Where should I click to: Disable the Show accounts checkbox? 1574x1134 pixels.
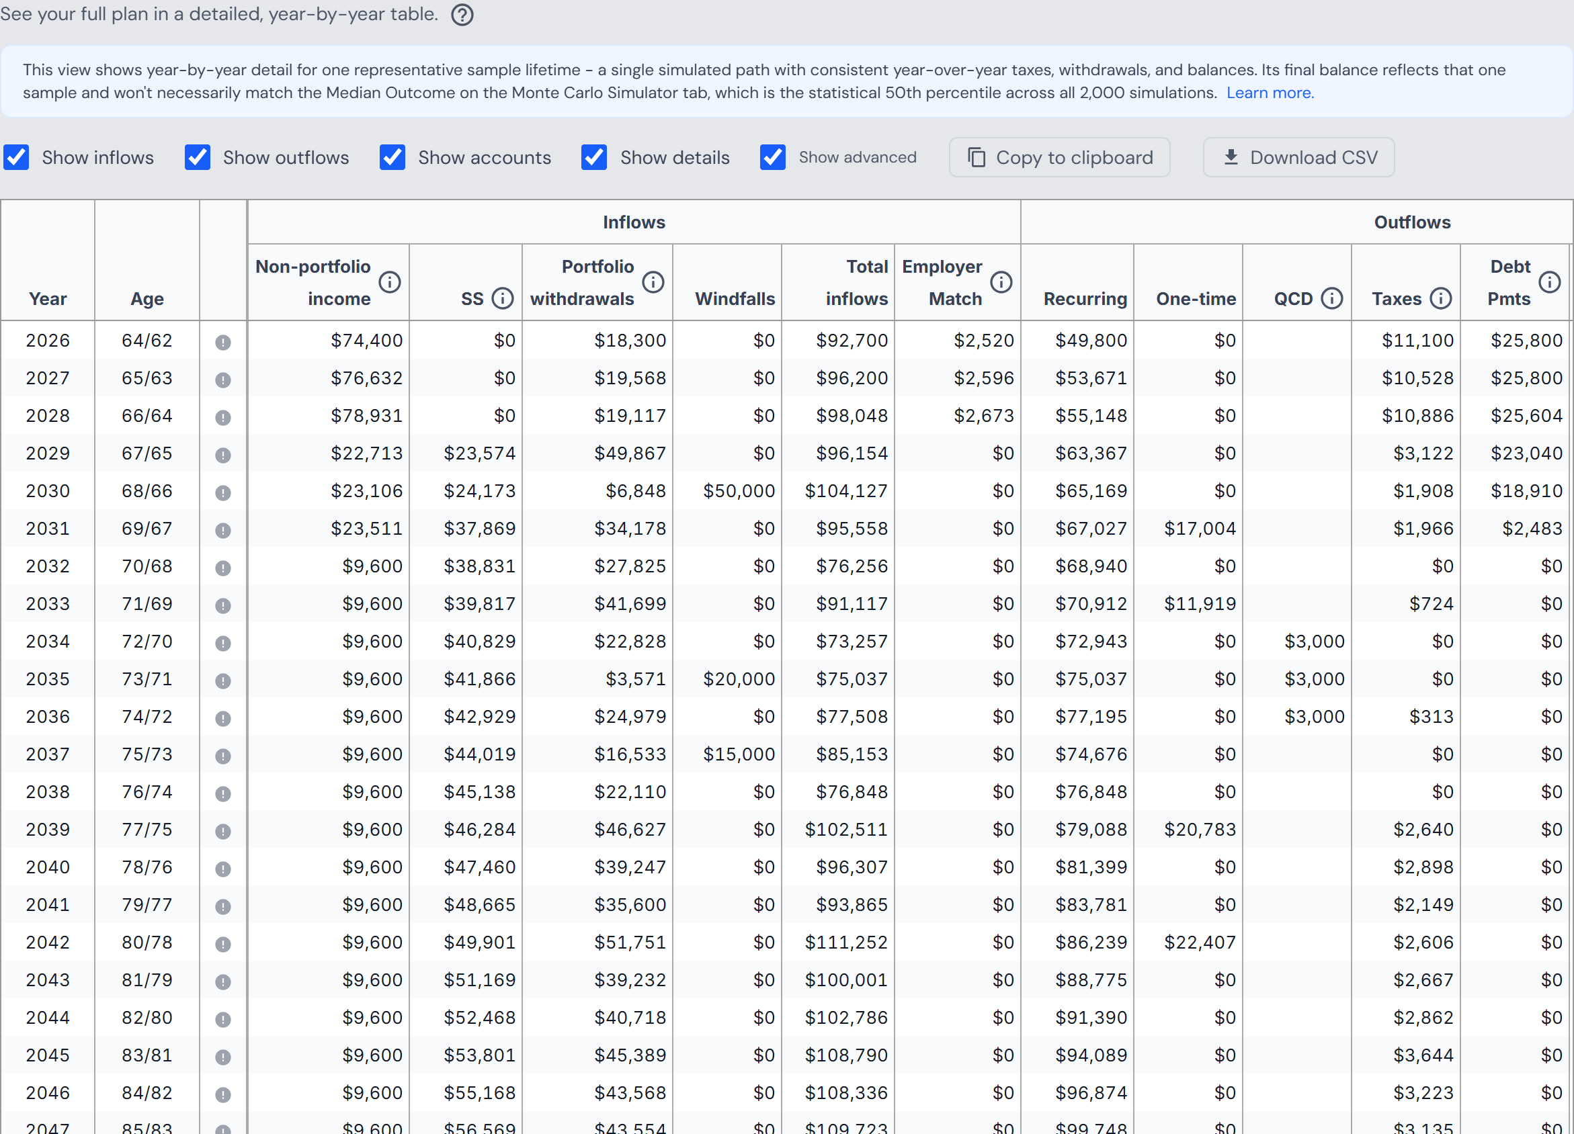pos(392,157)
